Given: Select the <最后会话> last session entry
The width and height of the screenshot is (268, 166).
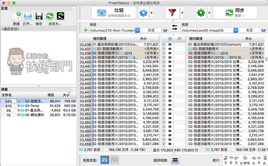Looking at the screenshot, I should click(38, 29).
